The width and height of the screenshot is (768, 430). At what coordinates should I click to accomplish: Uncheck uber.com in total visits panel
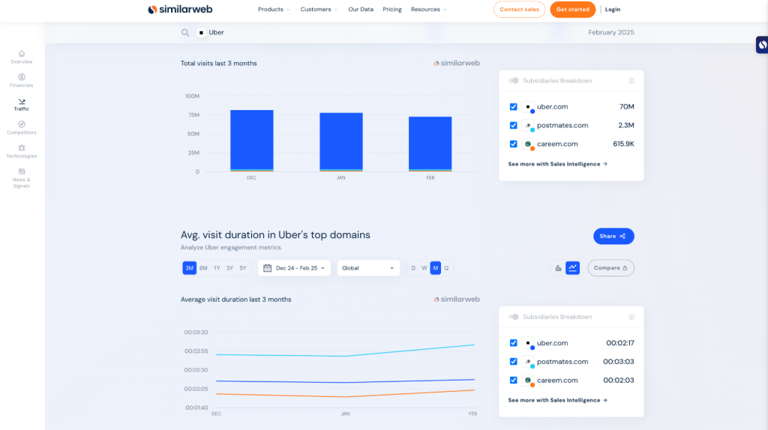tap(513, 106)
